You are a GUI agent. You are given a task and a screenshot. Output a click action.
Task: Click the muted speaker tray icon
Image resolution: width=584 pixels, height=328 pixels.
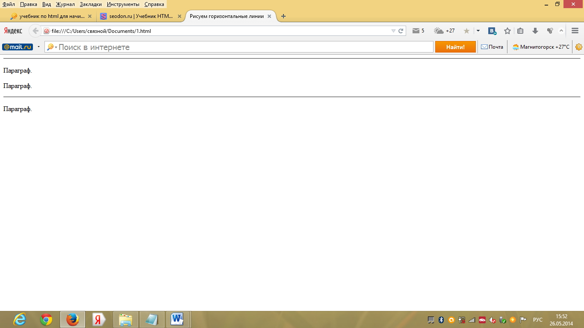pos(493,320)
